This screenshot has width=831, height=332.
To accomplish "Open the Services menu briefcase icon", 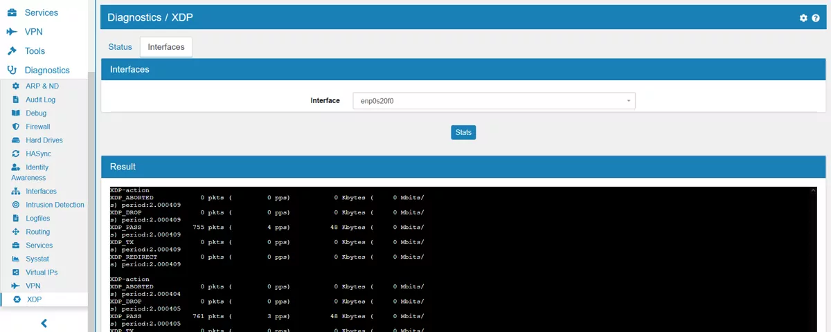I will click(12, 12).
